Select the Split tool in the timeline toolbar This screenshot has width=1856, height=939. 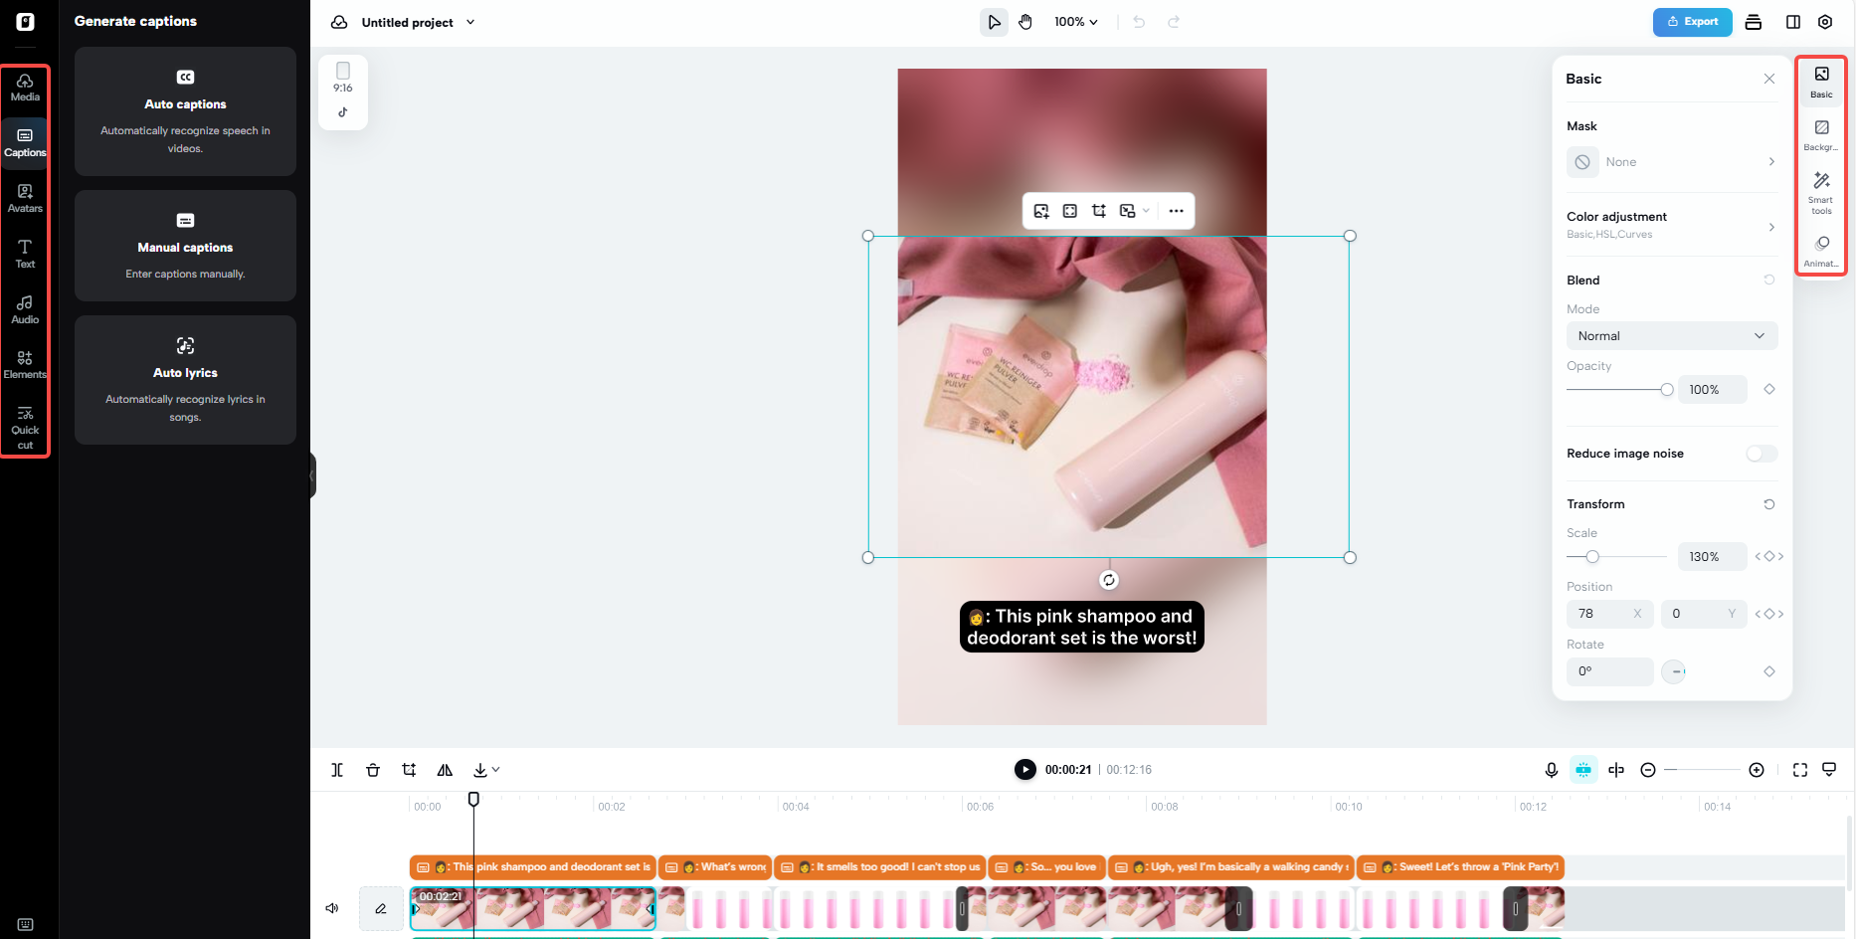pos(337,769)
